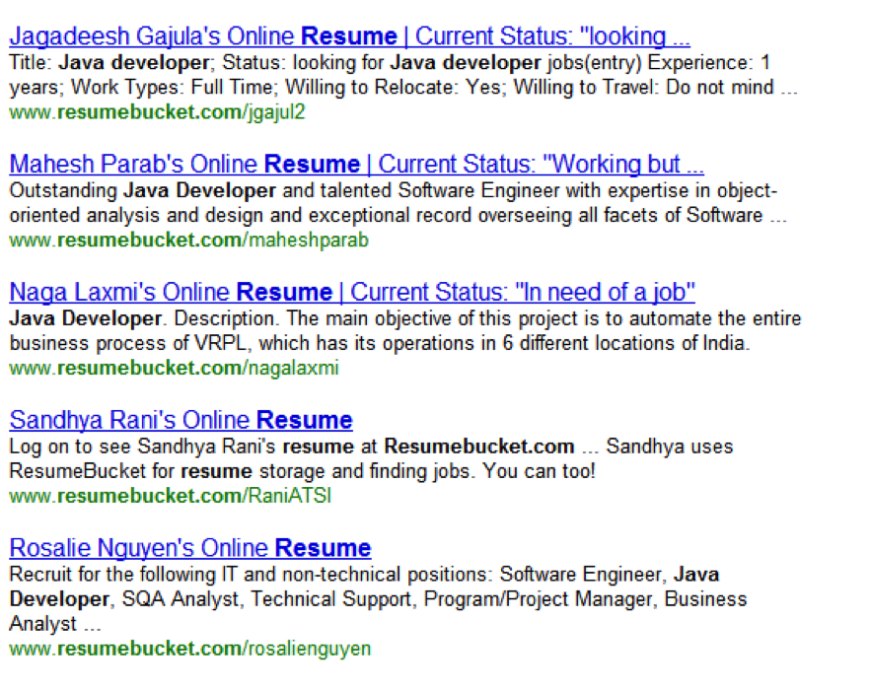Click the snippet starting 'Title: Java developer; Status'

[x=403, y=75]
